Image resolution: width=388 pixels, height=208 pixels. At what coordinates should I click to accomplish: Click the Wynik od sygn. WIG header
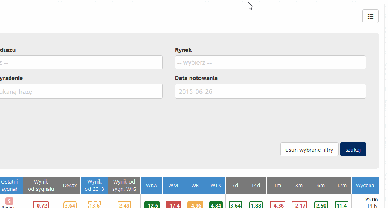pyautogui.click(x=124, y=185)
